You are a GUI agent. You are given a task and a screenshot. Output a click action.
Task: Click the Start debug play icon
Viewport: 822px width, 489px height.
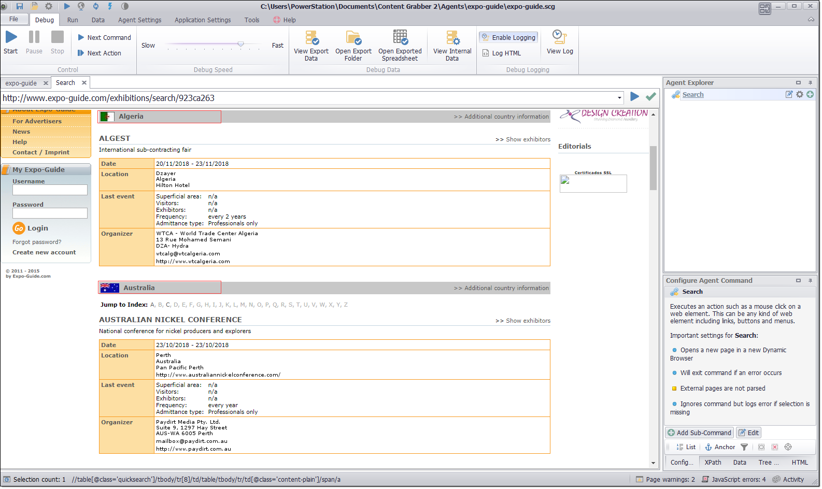(x=11, y=37)
